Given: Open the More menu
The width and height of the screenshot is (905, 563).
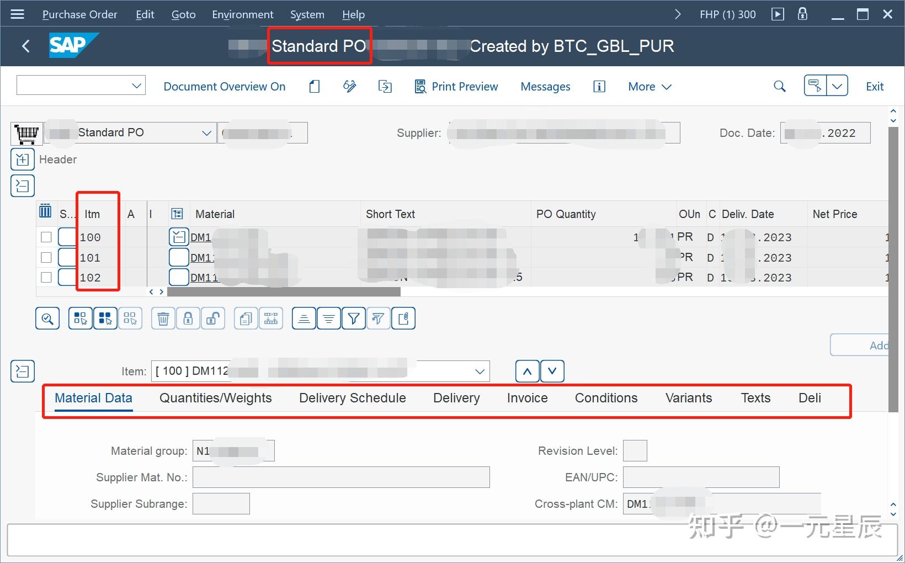Looking at the screenshot, I should pyautogui.click(x=650, y=86).
